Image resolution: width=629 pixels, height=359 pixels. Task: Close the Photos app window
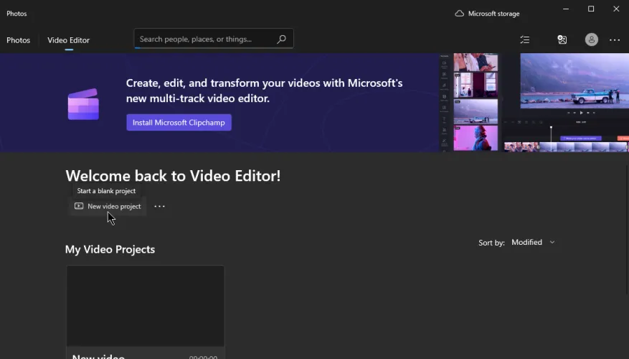point(616,9)
